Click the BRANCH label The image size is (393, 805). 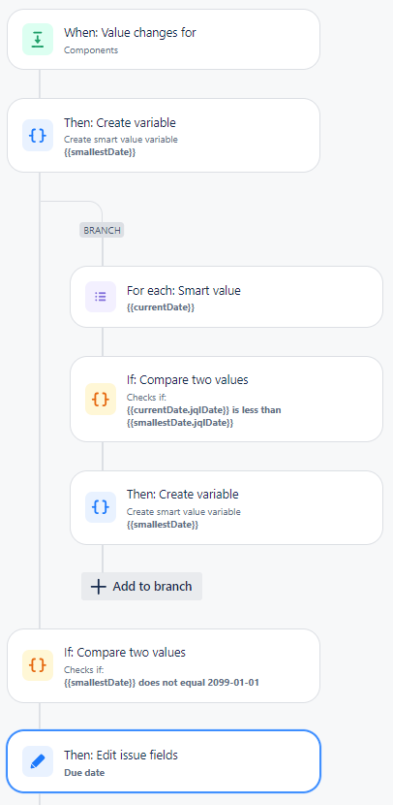pyautogui.click(x=102, y=230)
